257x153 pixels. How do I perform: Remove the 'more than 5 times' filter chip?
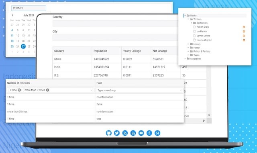tap(47, 90)
